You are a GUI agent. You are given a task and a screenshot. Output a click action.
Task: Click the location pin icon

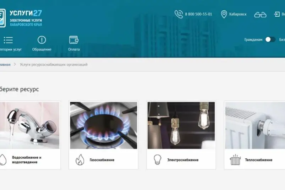tap(224, 14)
